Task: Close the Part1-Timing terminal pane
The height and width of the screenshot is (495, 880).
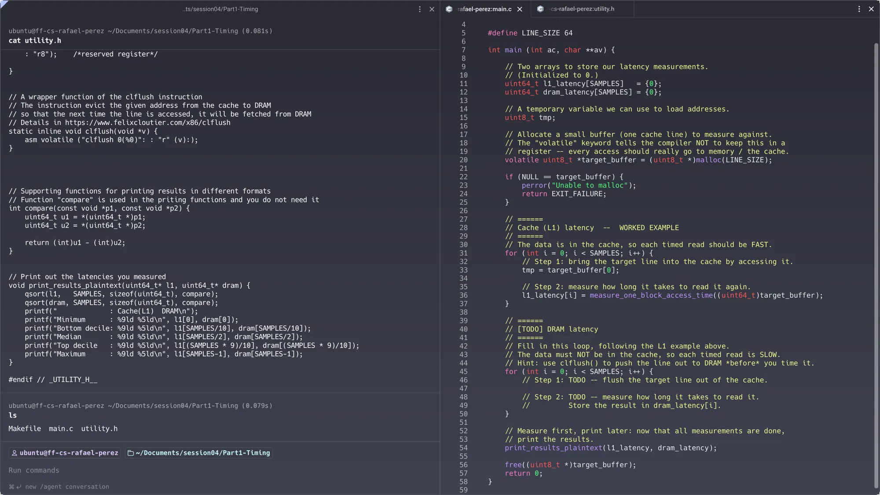Action: coord(432,9)
